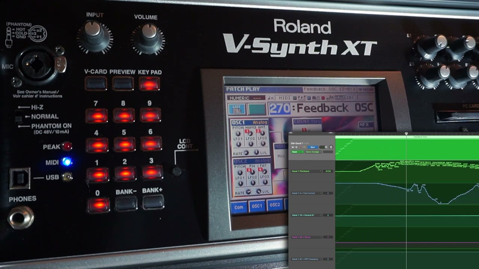Tap the NUMERIC entry field
The width and height of the screenshot is (479, 269).
246,98
